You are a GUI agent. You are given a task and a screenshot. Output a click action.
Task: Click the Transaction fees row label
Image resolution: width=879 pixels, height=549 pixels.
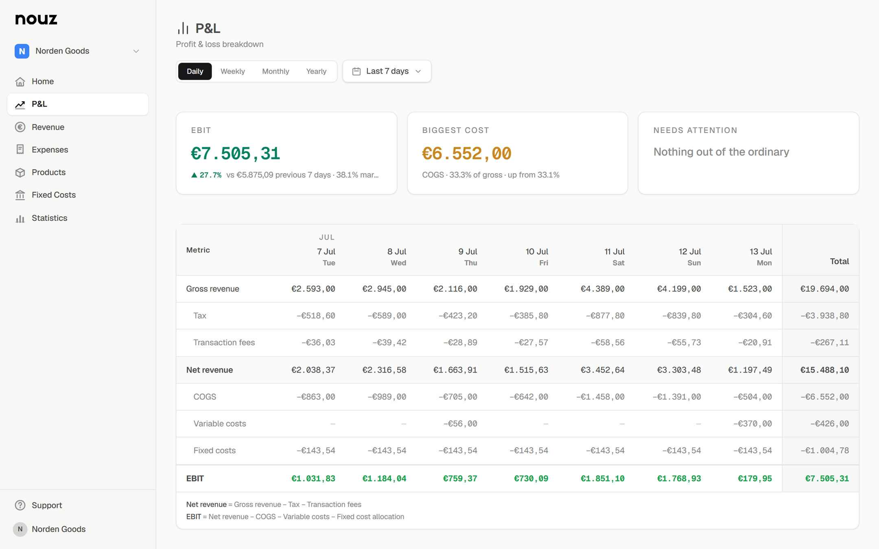pos(224,343)
